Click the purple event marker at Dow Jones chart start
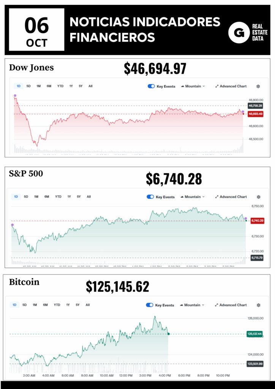 [15, 95]
